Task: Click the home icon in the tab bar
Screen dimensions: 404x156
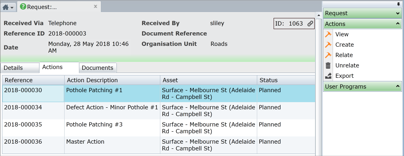Action: tap(6, 7)
